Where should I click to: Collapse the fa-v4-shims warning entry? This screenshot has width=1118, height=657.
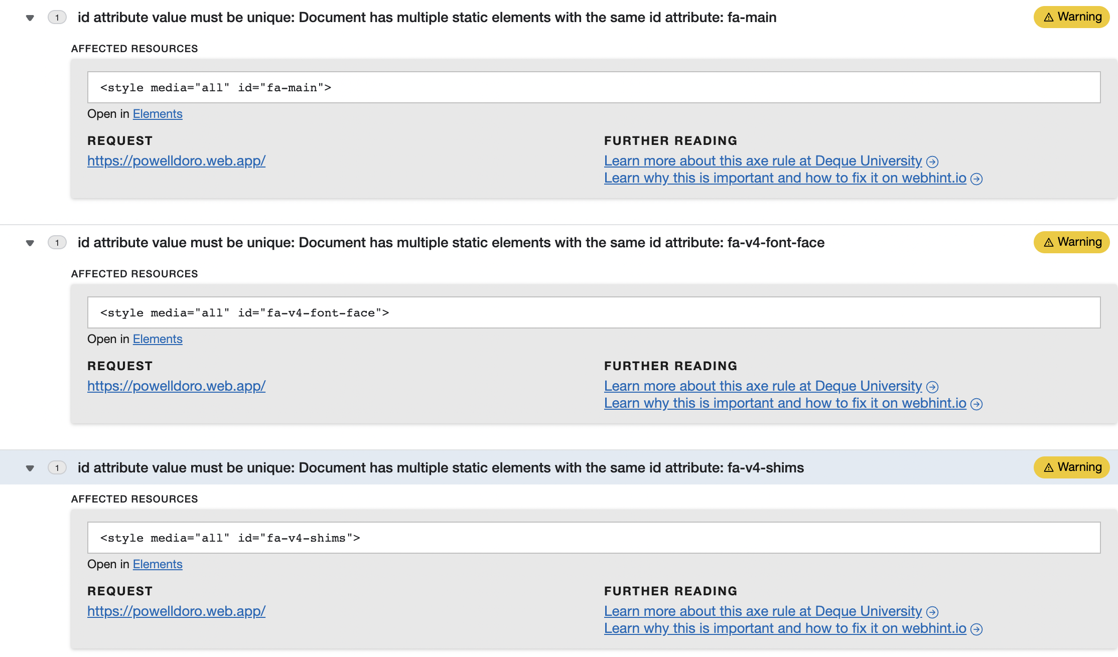coord(30,468)
